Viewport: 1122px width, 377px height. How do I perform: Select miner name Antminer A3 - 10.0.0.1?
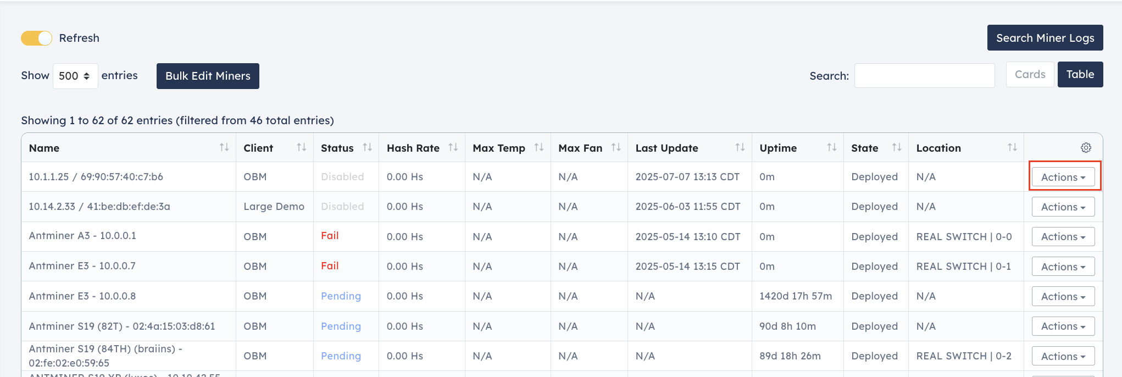[x=82, y=236]
